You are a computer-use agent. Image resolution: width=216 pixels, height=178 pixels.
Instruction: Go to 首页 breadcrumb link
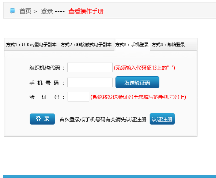(x=25, y=11)
